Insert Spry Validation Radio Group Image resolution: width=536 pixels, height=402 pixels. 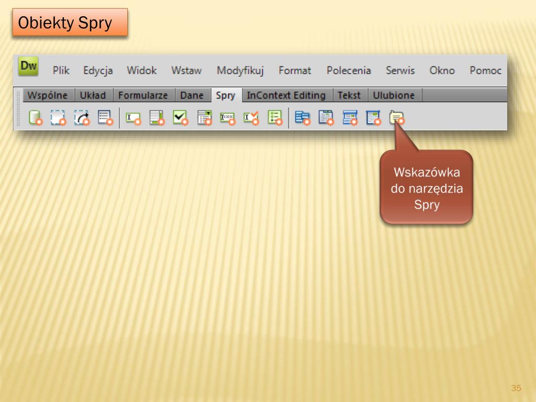[x=275, y=118]
